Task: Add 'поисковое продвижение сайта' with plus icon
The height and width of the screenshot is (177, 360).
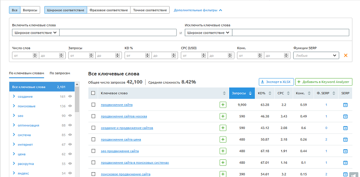Action: click(223, 174)
